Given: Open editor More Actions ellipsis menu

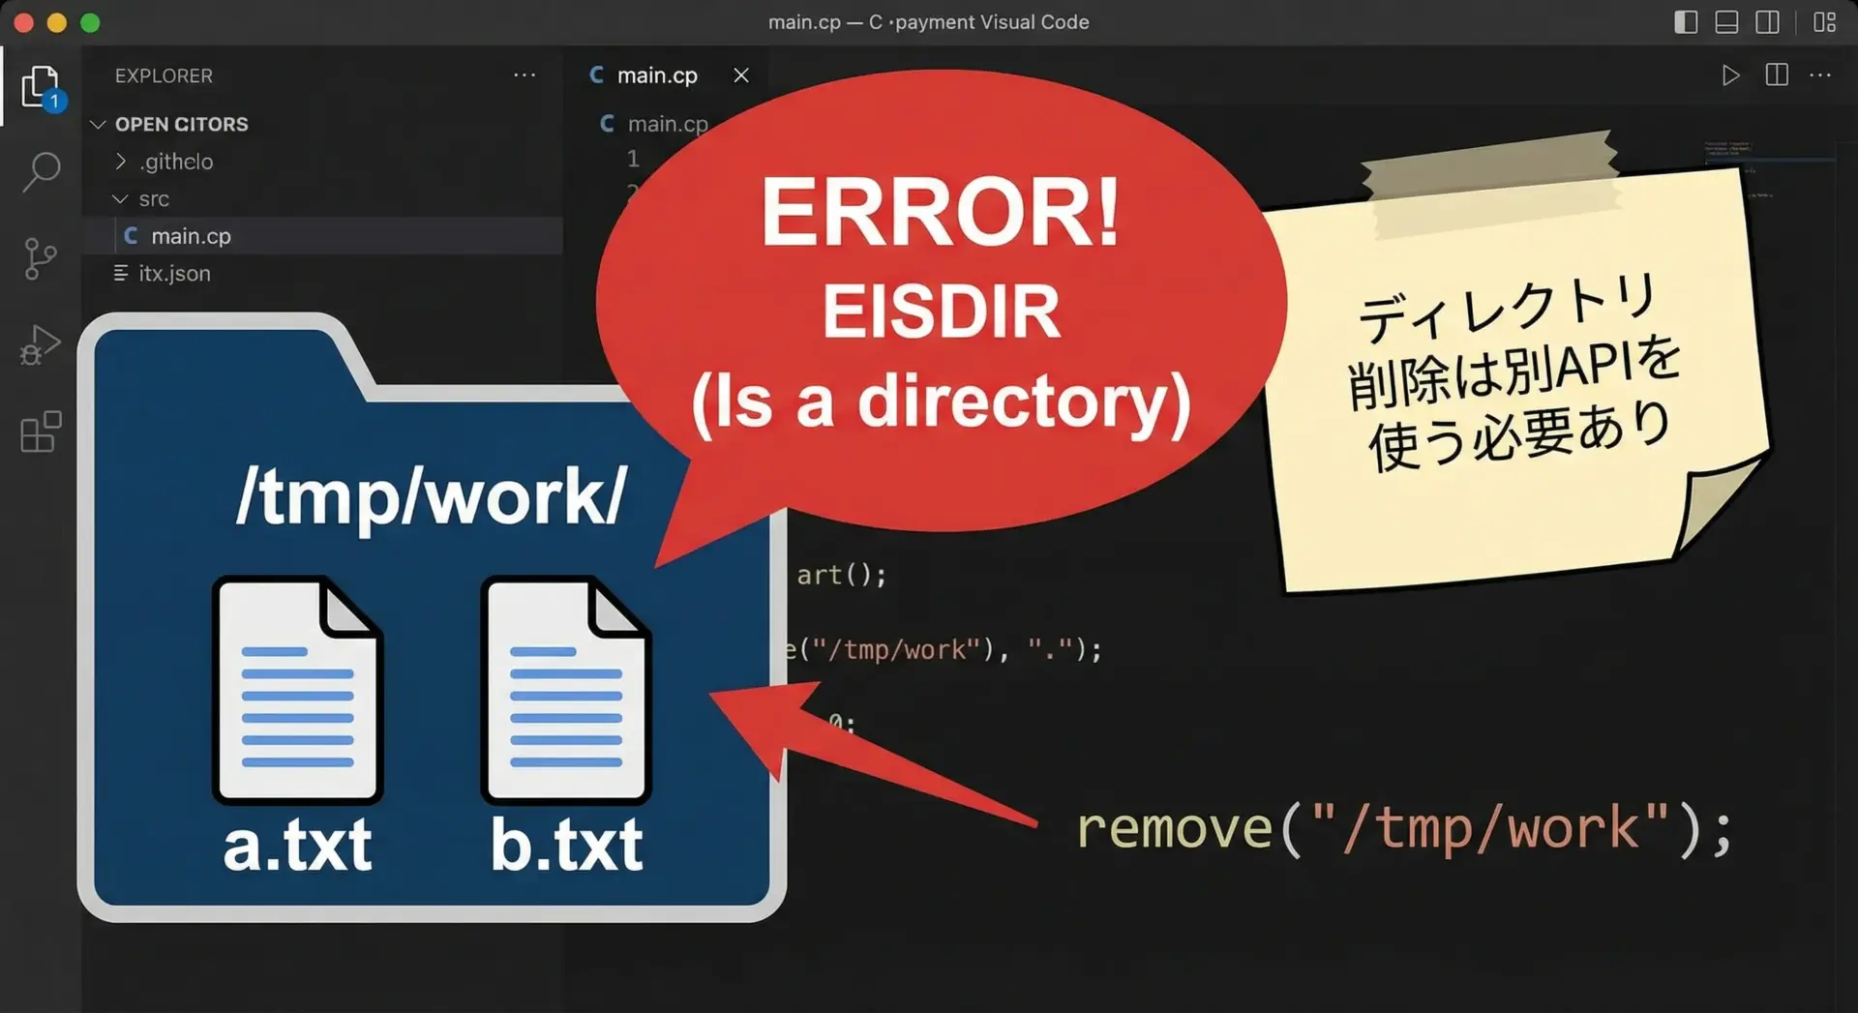Looking at the screenshot, I should tap(1820, 75).
